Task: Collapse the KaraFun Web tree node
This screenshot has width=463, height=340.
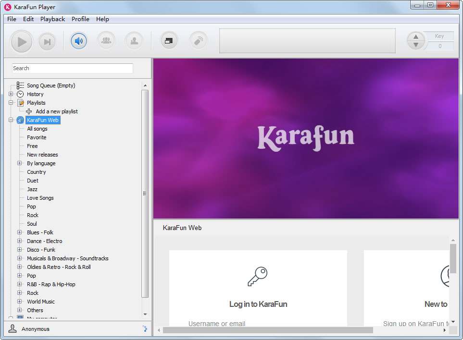Action: tap(11, 120)
